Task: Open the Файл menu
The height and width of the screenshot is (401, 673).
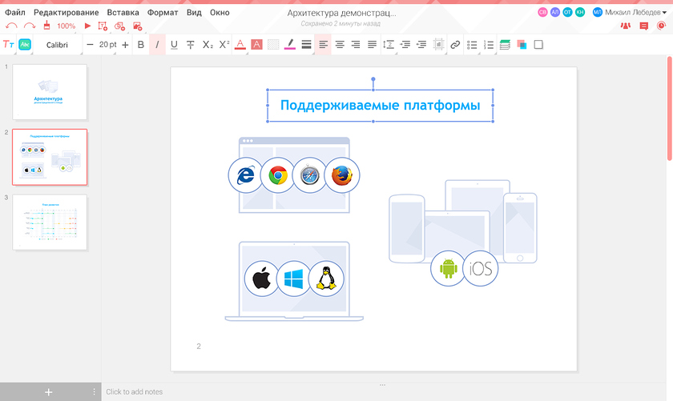Action: tap(14, 13)
